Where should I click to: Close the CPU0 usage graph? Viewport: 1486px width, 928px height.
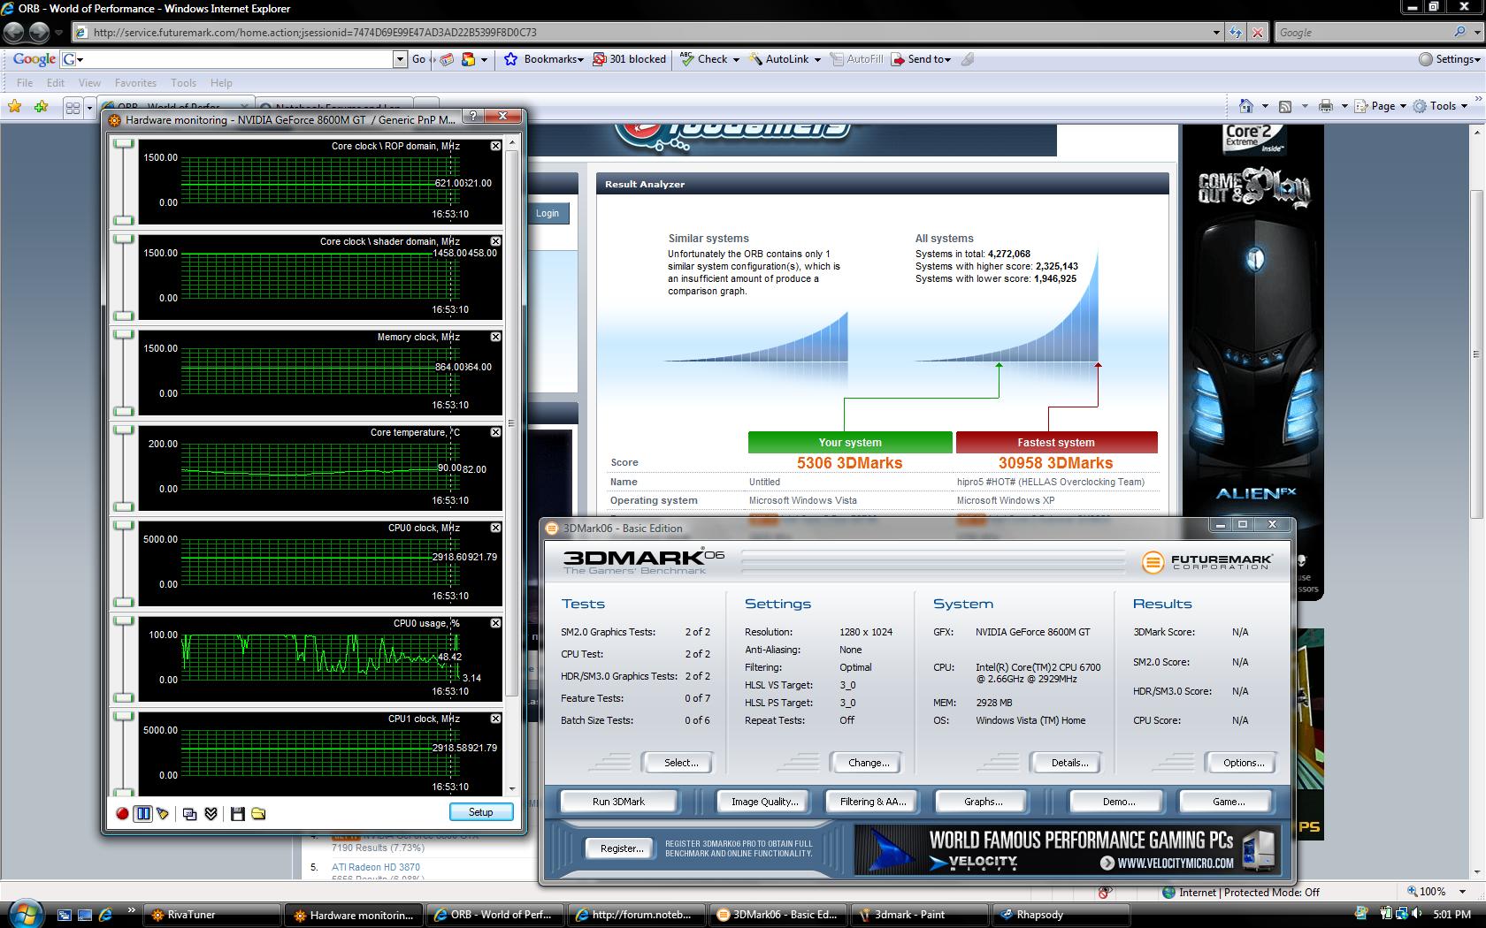[x=495, y=623]
